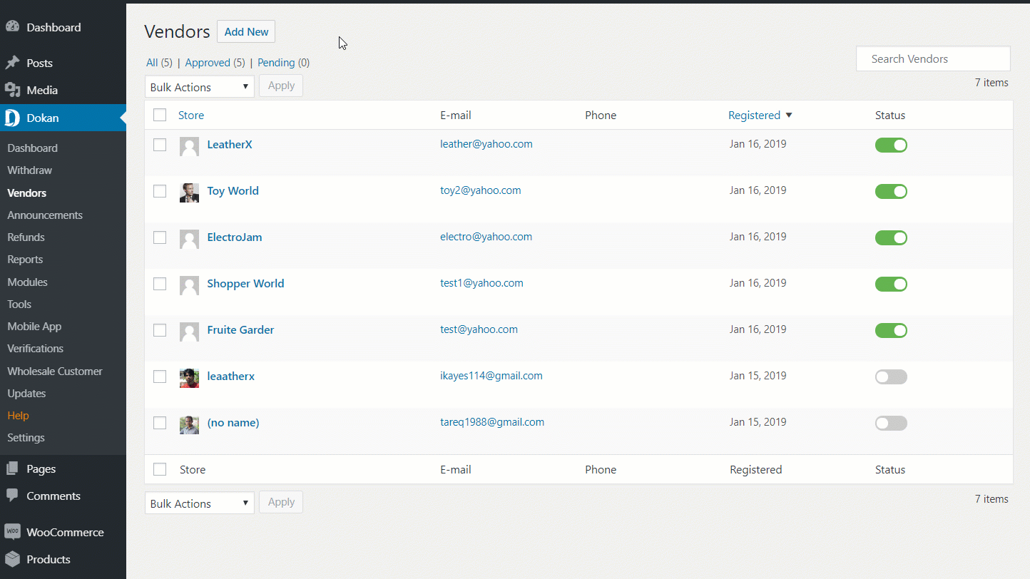The height and width of the screenshot is (579, 1030).
Task: Turn off Shopper World status switch
Action: 891,284
